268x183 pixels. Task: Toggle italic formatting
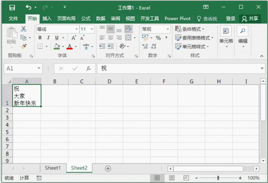click(49, 38)
